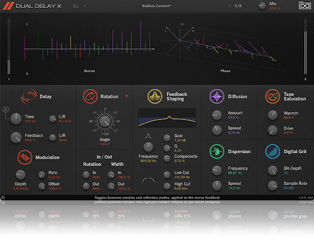Click the Sample Rate knob
The height and width of the screenshot is (242, 314).
tap(272, 186)
